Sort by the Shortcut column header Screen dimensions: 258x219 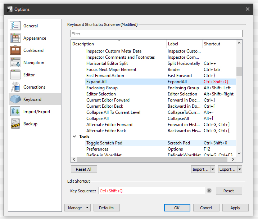(212, 44)
